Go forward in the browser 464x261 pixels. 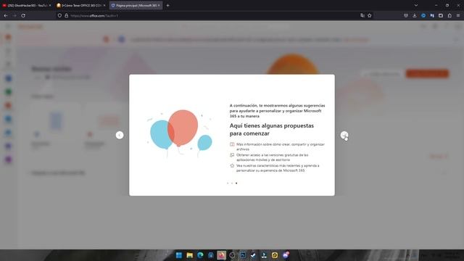coord(14,15)
